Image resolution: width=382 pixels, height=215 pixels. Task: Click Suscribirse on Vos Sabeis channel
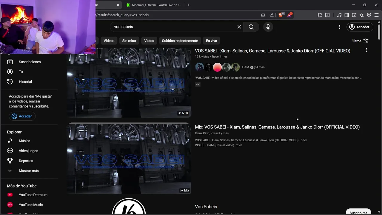(358, 212)
